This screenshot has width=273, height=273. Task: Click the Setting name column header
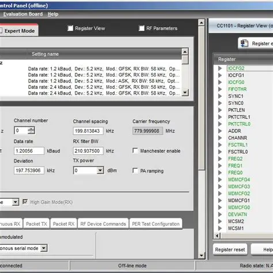tap(45, 54)
